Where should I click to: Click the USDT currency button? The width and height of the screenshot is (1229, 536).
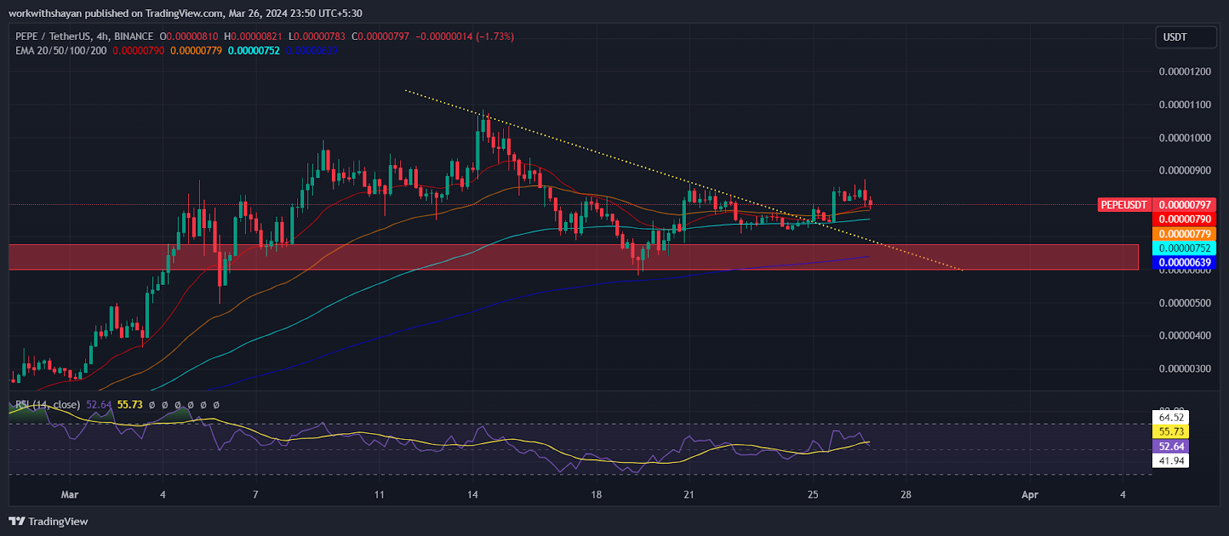point(1186,37)
